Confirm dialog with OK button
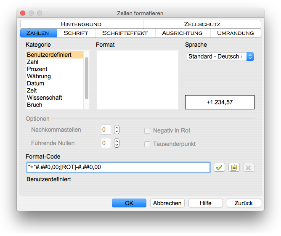 click(x=129, y=203)
